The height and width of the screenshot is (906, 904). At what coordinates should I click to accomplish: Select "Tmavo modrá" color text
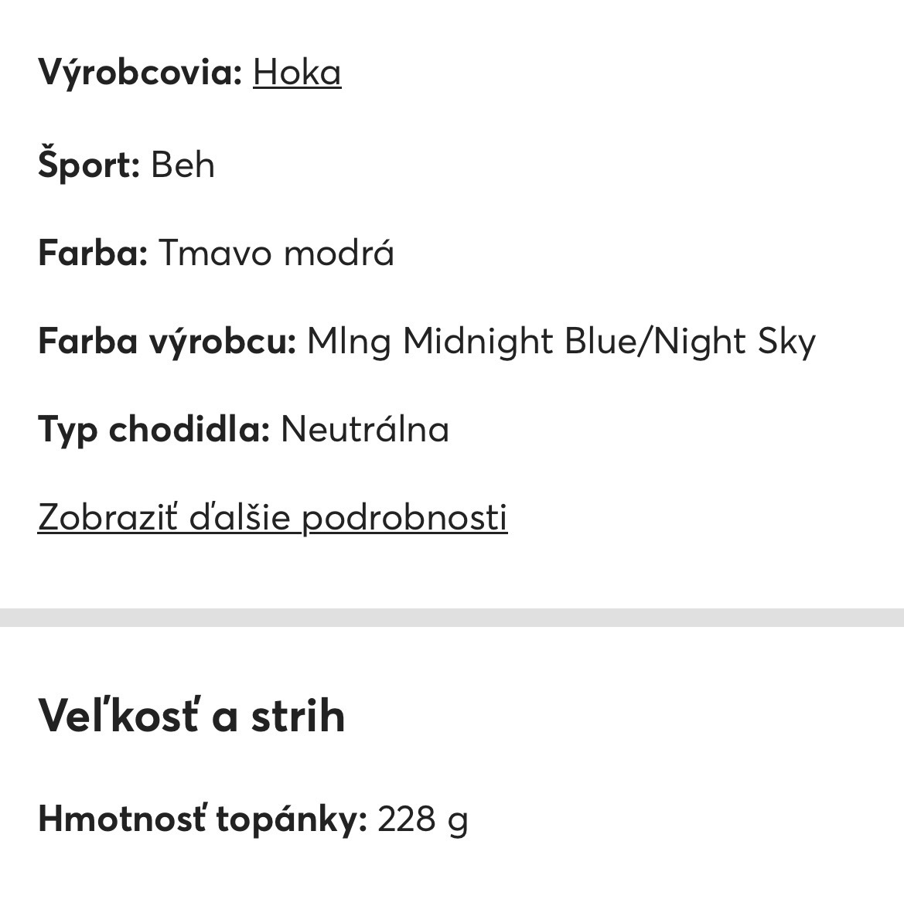276,253
